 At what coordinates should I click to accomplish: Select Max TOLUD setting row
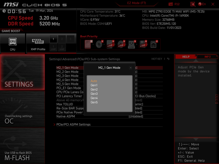point(110,104)
